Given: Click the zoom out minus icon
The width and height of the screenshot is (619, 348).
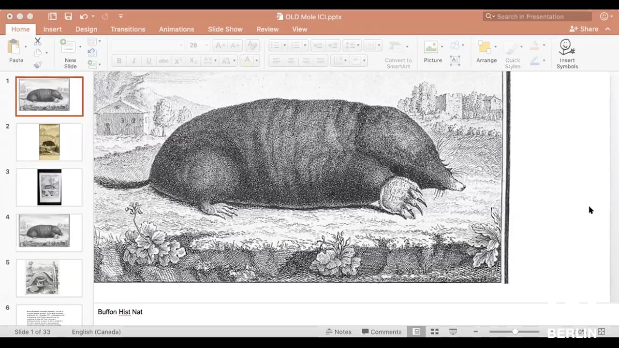Looking at the screenshot, I should 476,332.
